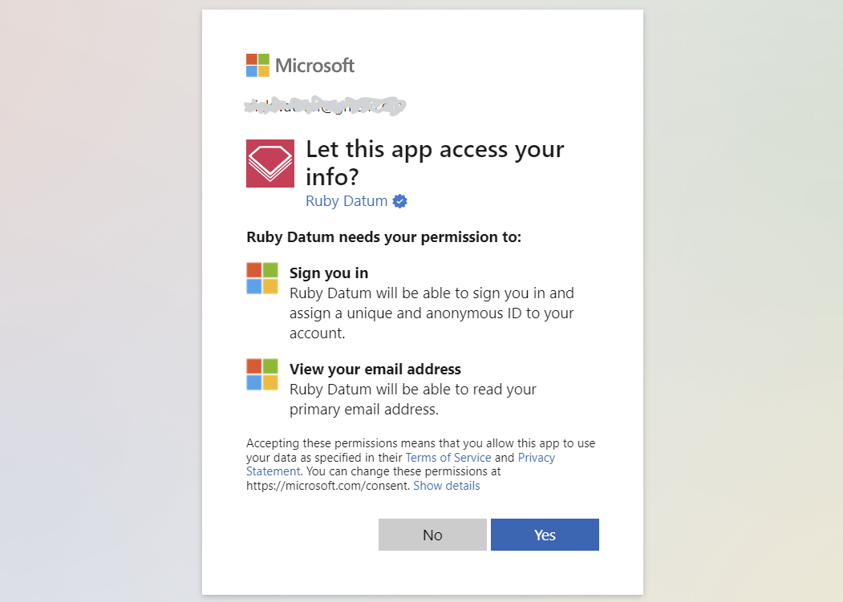The height and width of the screenshot is (602, 843).
Task: Open the Ruby Datum publisher link
Action: tap(347, 201)
